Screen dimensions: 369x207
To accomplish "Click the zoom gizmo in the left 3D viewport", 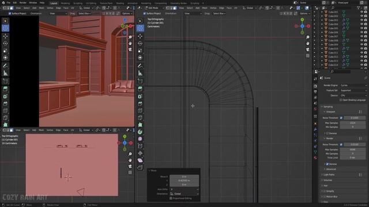I will click(130, 37).
